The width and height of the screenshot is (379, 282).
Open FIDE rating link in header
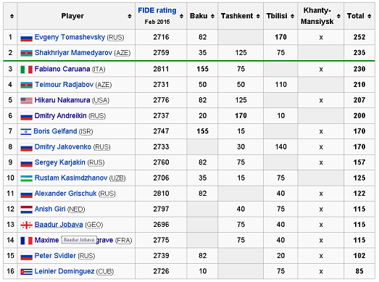pyautogui.click(x=157, y=10)
